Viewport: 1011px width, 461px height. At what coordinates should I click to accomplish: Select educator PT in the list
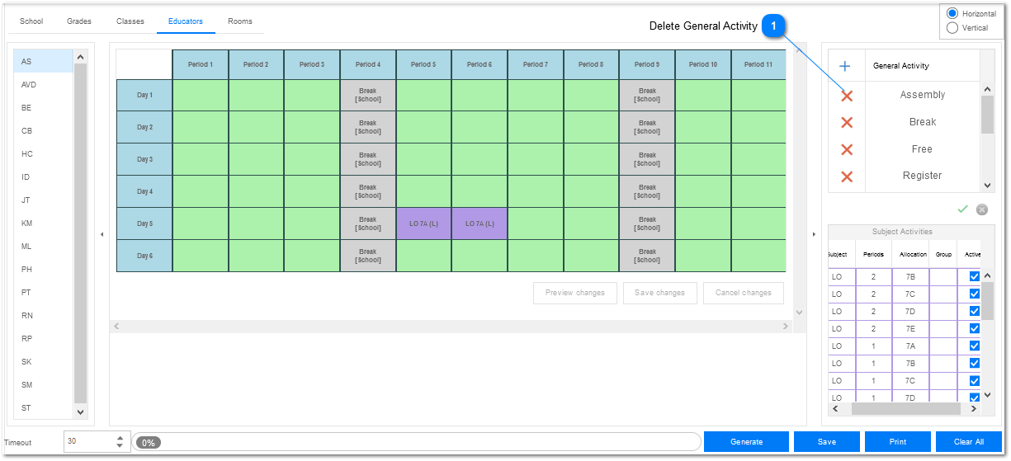(x=44, y=293)
